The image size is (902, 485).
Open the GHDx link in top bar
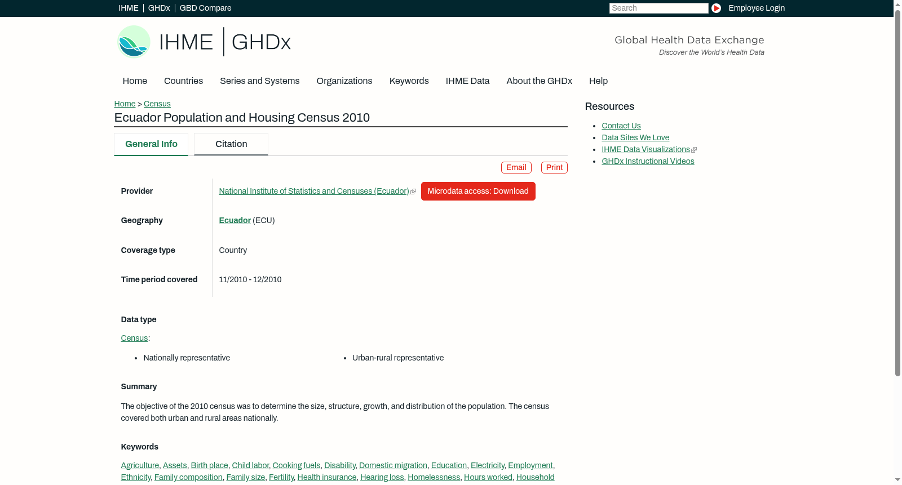pyautogui.click(x=159, y=8)
